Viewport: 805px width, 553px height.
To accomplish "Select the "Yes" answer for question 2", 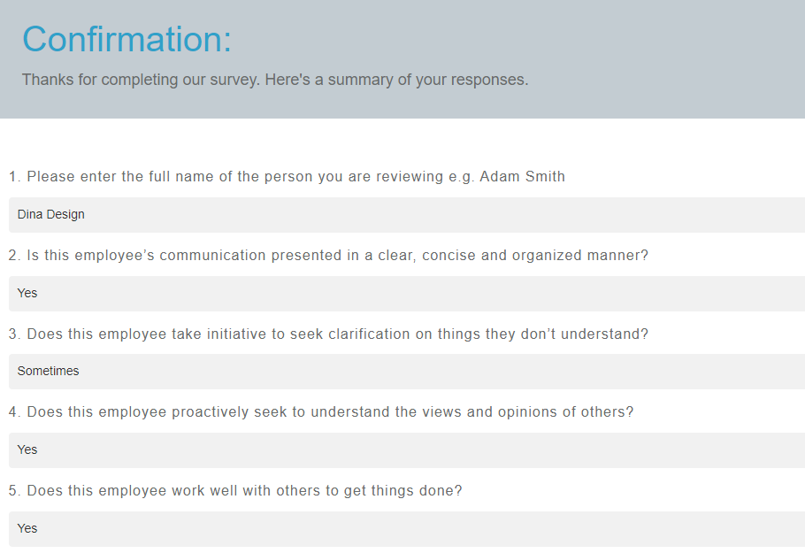I will tap(402, 293).
